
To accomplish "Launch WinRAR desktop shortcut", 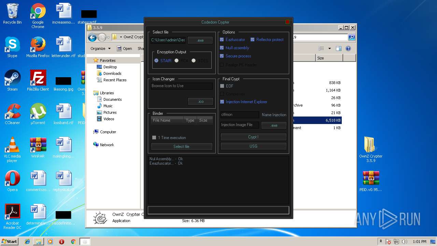I will [38, 148].
